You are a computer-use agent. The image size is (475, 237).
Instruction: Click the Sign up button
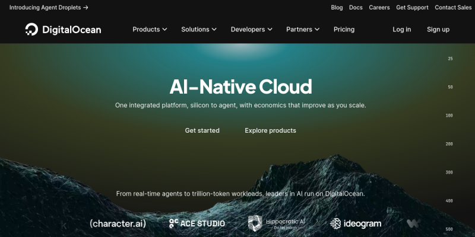click(x=438, y=29)
